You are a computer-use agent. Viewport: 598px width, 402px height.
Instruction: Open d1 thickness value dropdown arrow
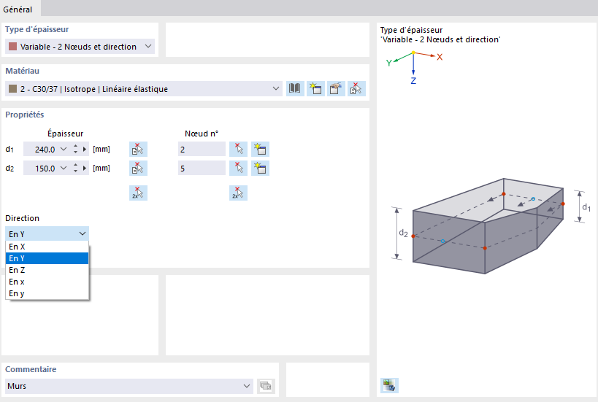64,149
